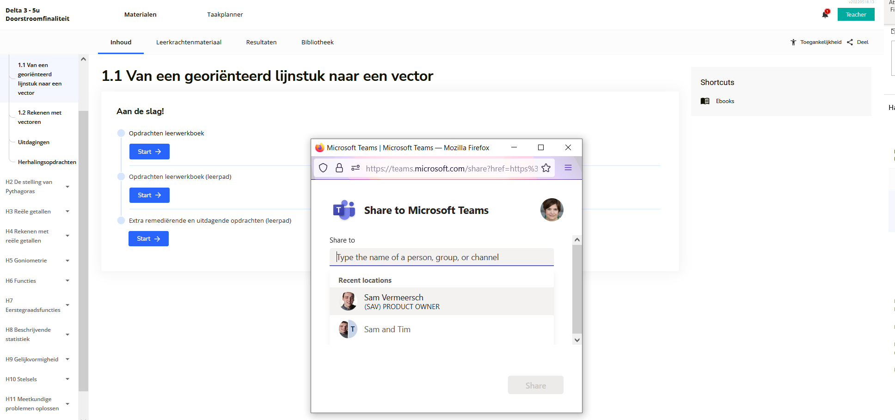895x420 pixels.
Task: Expand the H5 Goniometrie chapter
Action: point(67,261)
